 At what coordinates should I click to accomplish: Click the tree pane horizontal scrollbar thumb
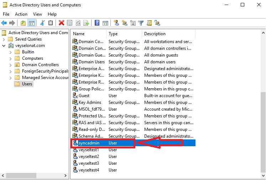click(x=21, y=176)
